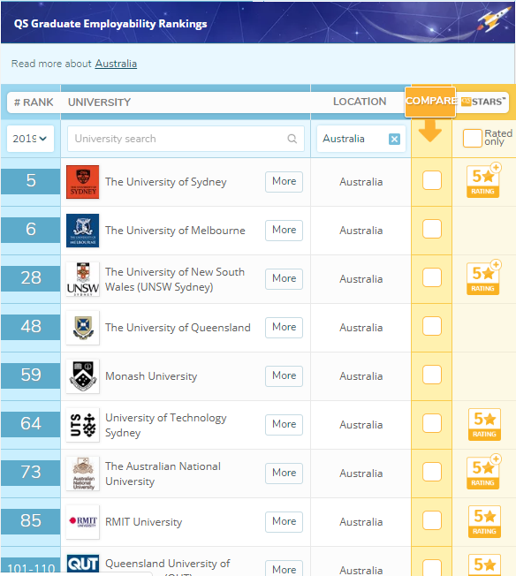Click the Australian National University logo
The image size is (516, 576).
click(x=82, y=474)
